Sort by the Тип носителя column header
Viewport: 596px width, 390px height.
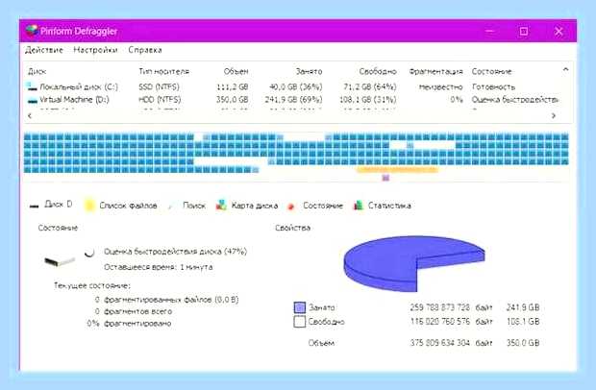coord(163,71)
